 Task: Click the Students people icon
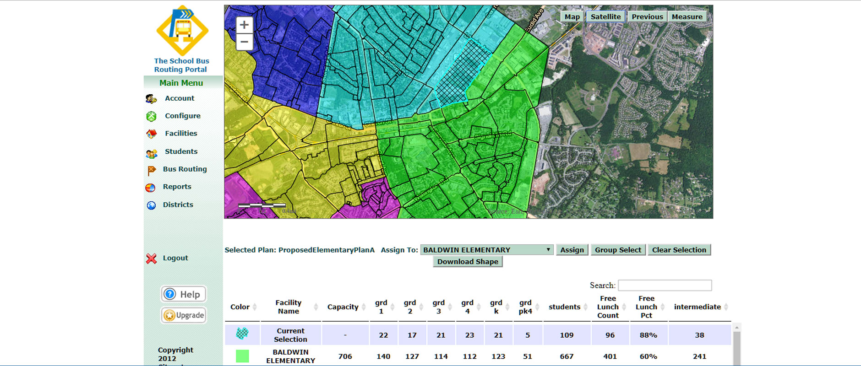[151, 154]
